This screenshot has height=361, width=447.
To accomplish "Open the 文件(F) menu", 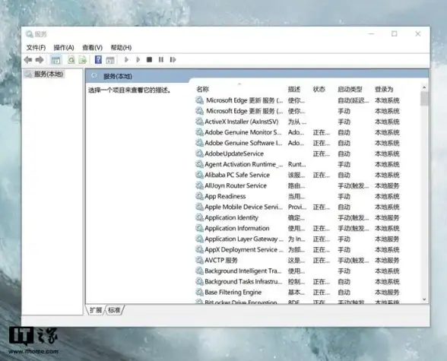I will (36, 48).
